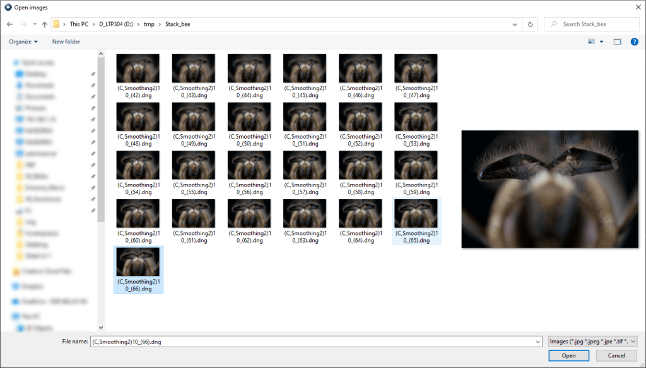The image size is (646, 368).
Task: Click the change view mode icon
Action: click(591, 42)
